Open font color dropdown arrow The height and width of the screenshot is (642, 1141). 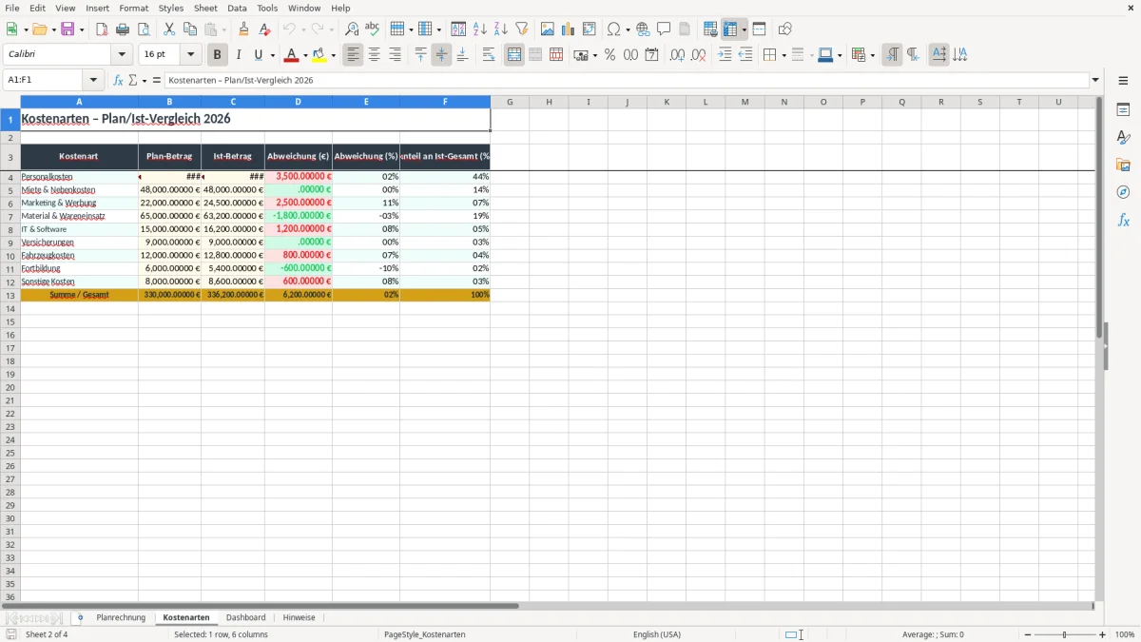click(305, 55)
